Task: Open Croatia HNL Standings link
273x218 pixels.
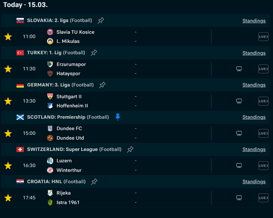Action: pos(254,182)
